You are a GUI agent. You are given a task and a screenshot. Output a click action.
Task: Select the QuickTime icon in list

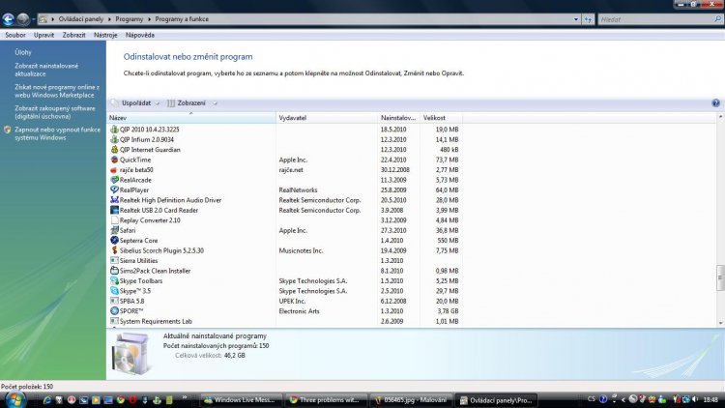[114, 160]
